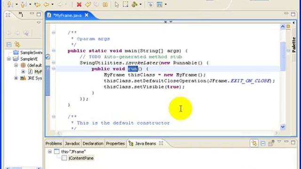This screenshot has height=169, width=301.
Task: Select the MyFrame.java editor tab
Action: (67, 15)
